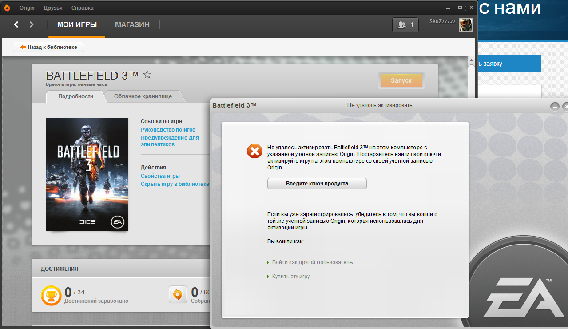Click Назад к библиотеке button
Image resolution: width=568 pixels, height=329 pixels.
click(48, 47)
